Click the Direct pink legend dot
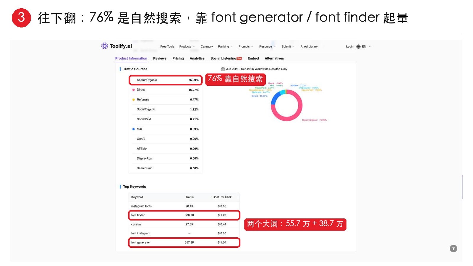The image size is (473, 266). (x=134, y=90)
